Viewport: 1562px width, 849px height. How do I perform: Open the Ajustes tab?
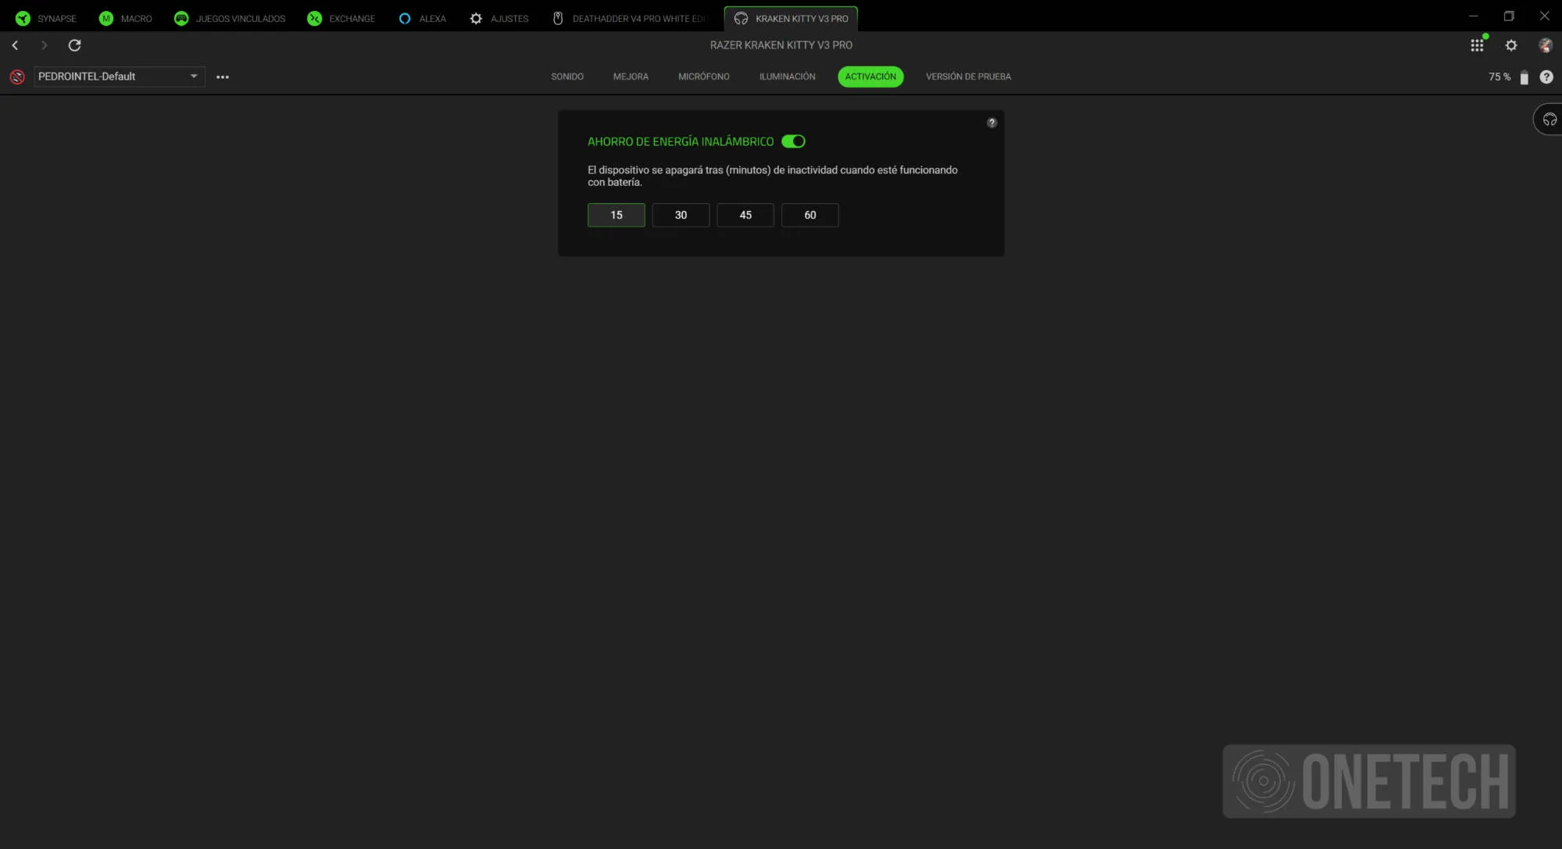[499, 18]
